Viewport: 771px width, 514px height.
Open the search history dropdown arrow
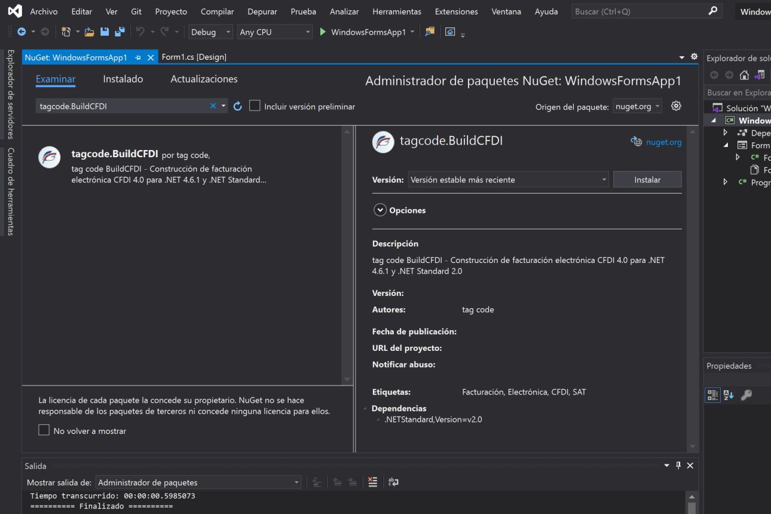click(224, 106)
